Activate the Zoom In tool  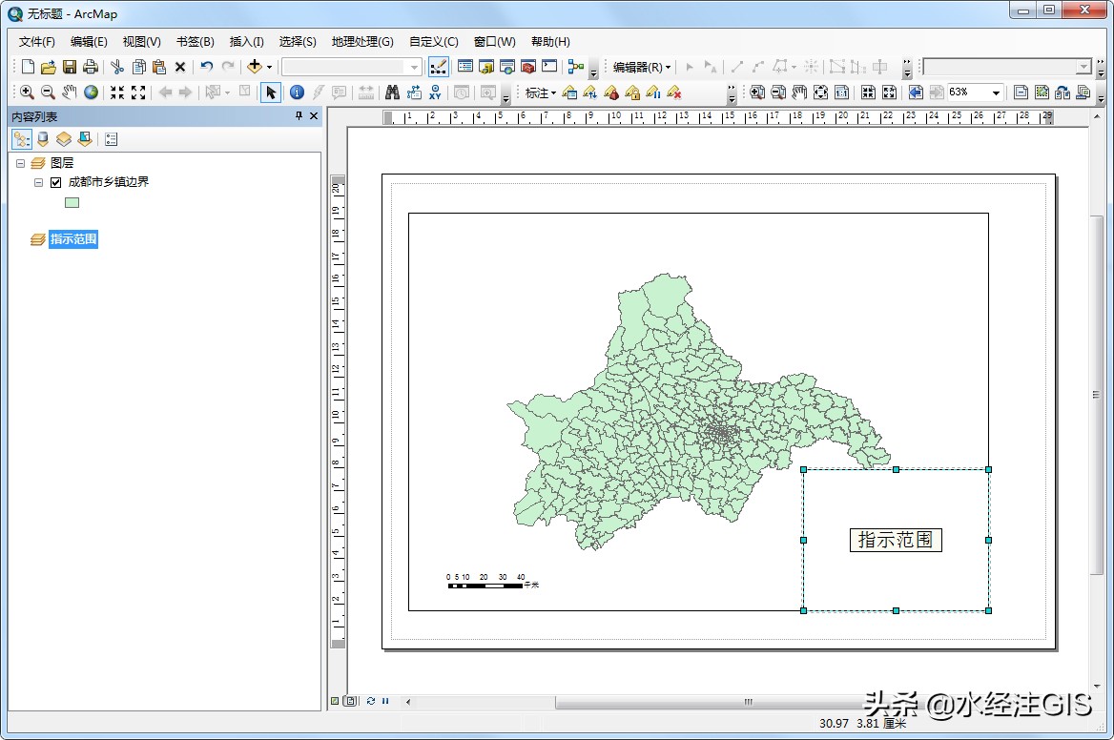pyautogui.click(x=27, y=92)
